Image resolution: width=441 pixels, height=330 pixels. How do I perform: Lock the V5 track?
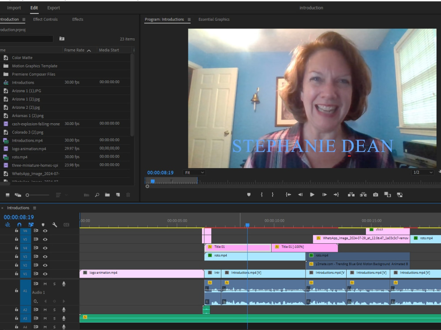point(16,239)
